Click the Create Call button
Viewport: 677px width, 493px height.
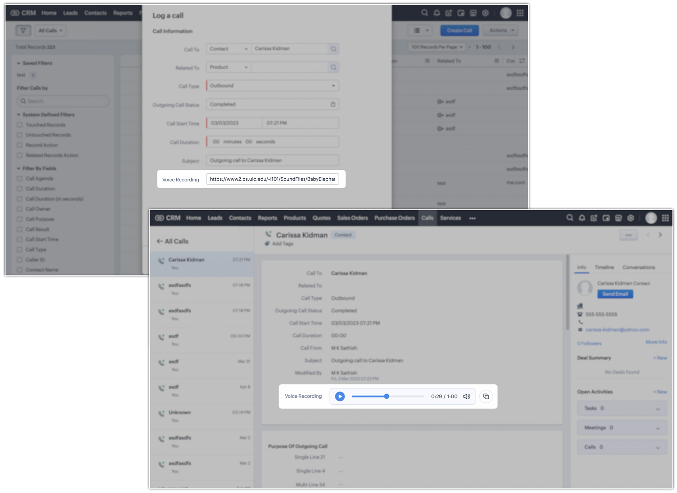click(459, 30)
